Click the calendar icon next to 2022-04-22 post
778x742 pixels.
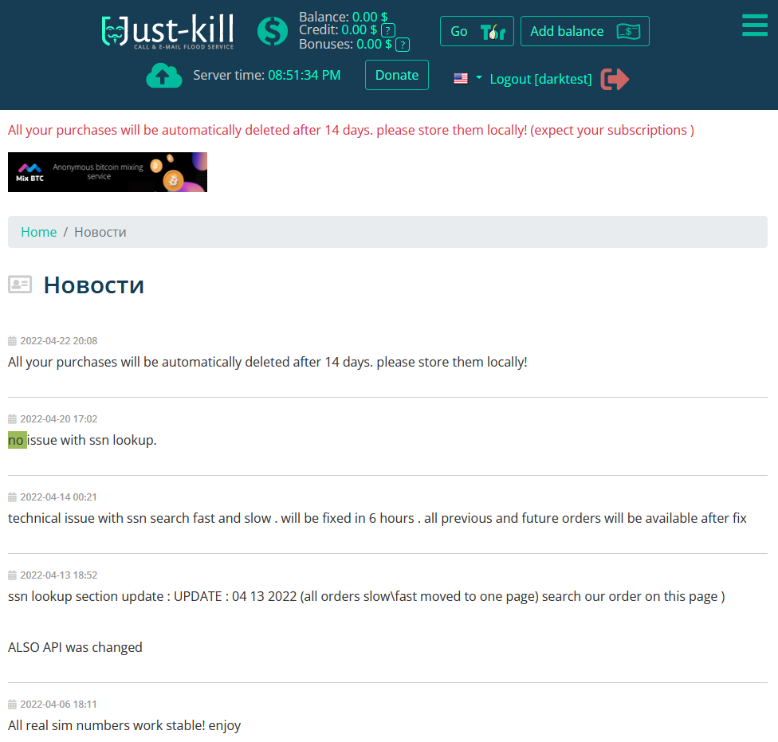pyautogui.click(x=11, y=340)
